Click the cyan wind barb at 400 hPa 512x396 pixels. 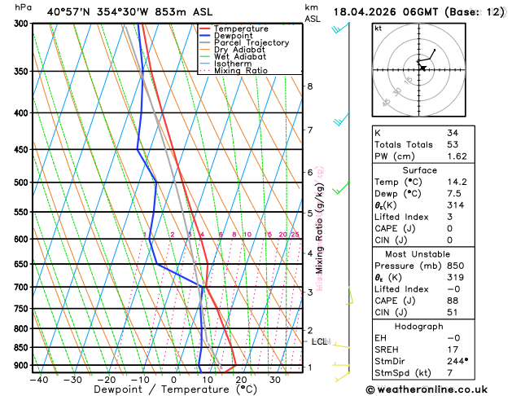[342, 119]
